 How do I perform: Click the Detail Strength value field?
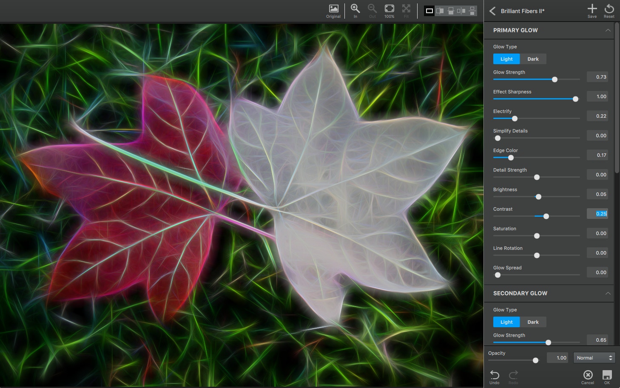point(597,175)
